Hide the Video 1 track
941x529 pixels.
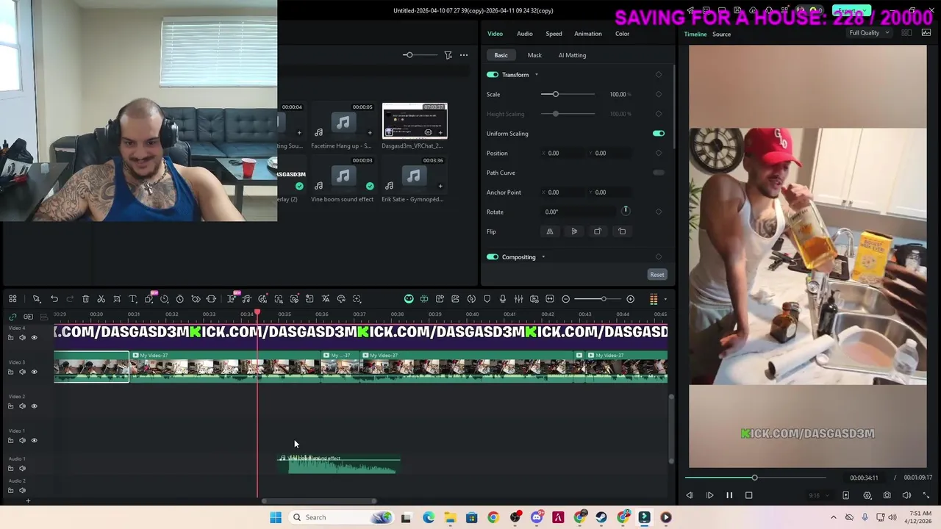pyautogui.click(x=34, y=441)
